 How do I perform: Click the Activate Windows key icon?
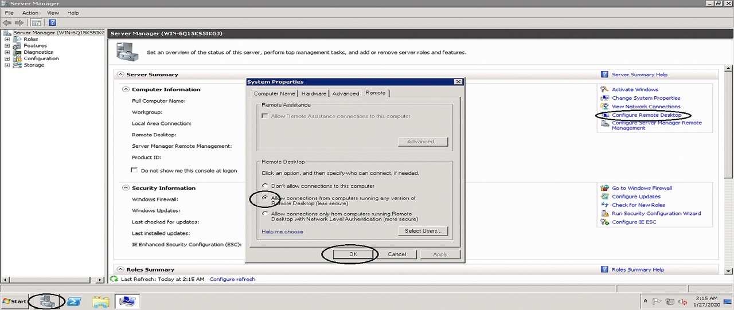click(x=604, y=89)
